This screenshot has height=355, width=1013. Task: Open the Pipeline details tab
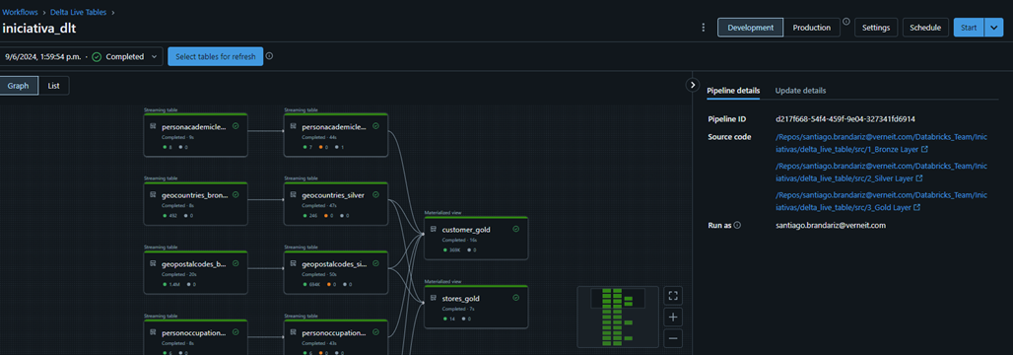click(x=733, y=91)
